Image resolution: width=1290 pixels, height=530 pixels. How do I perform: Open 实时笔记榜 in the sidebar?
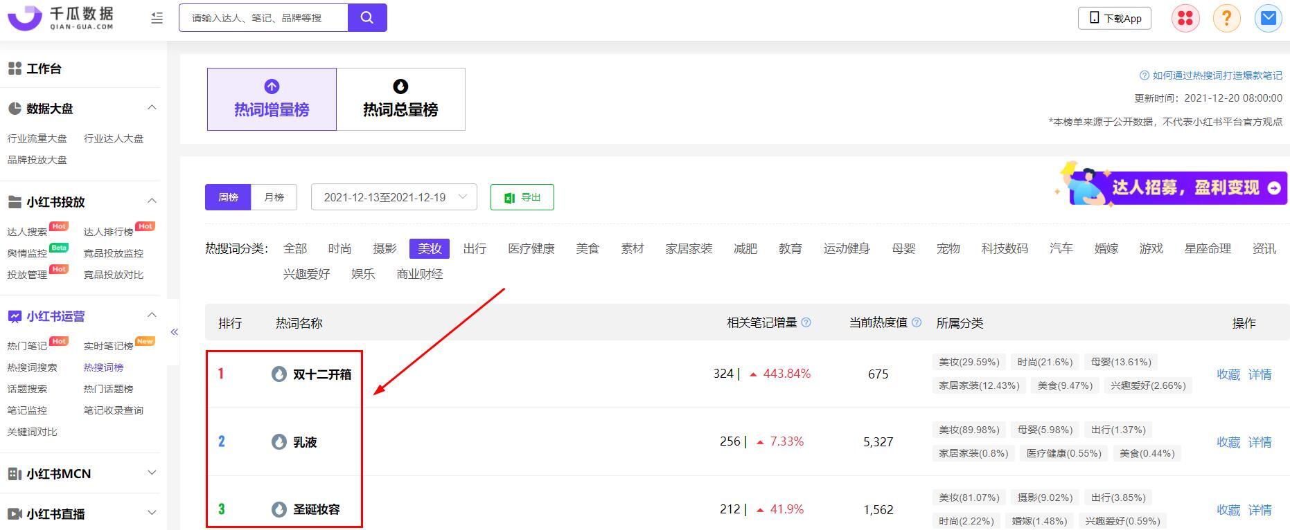[108, 346]
